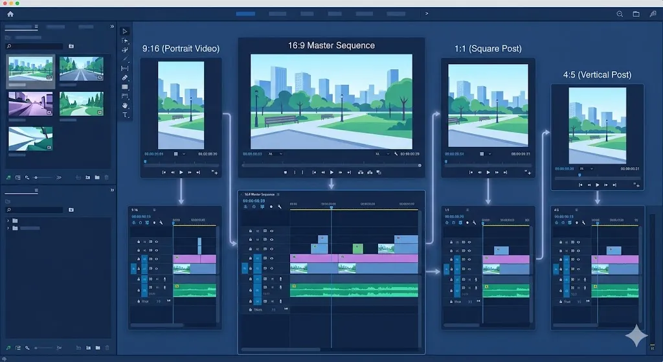This screenshot has height=362, width=663.
Task: Open quick search magnifier in top bar
Action: pos(620,14)
